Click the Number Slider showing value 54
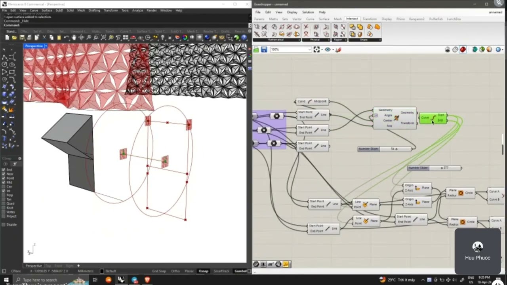Screen dimensions: 507x285 [x=384, y=149]
